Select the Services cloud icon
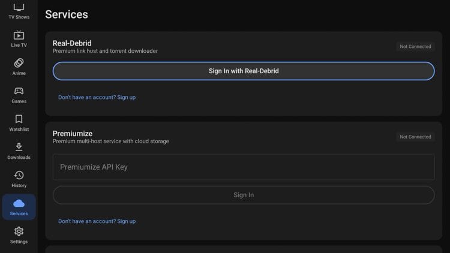The width and height of the screenshot is (450, 253). point(19,203)
